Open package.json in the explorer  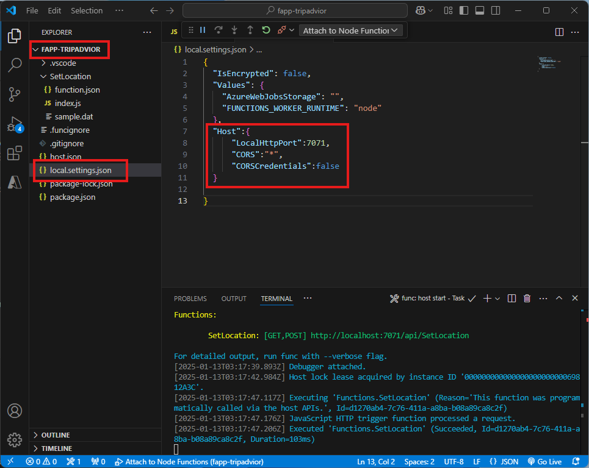[73, 197]
